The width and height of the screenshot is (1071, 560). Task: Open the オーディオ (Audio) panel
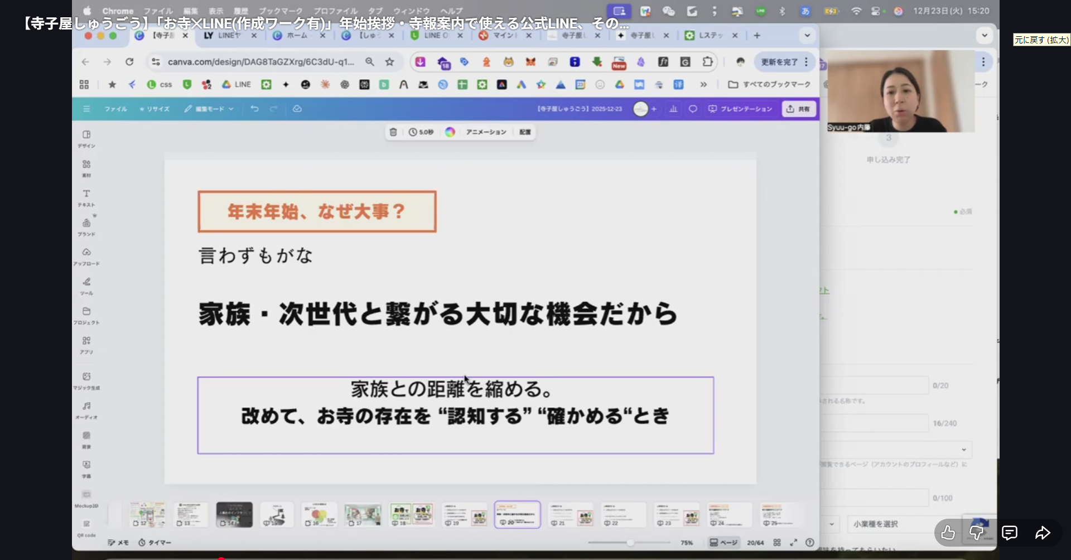(86, 409)
